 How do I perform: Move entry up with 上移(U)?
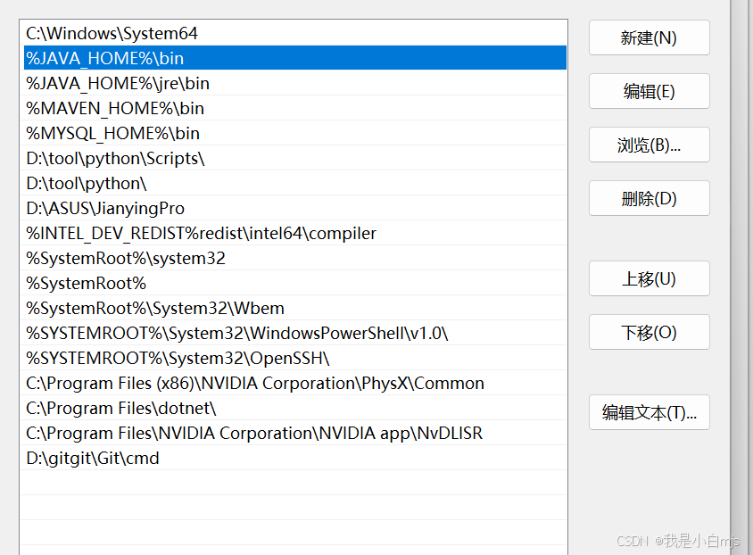[x=649, y=278]
